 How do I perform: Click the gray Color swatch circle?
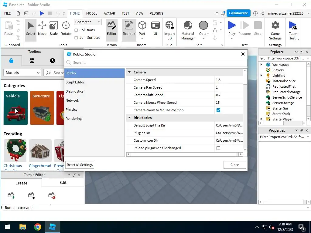[x=203, y=25]
